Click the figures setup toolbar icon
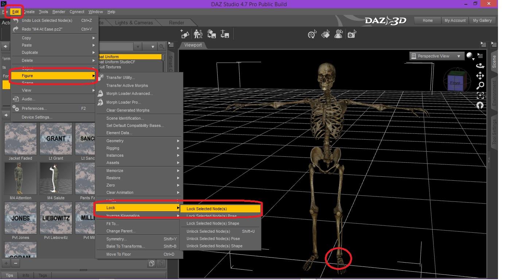This screenshot has height=280, width=506. point(198,34)
